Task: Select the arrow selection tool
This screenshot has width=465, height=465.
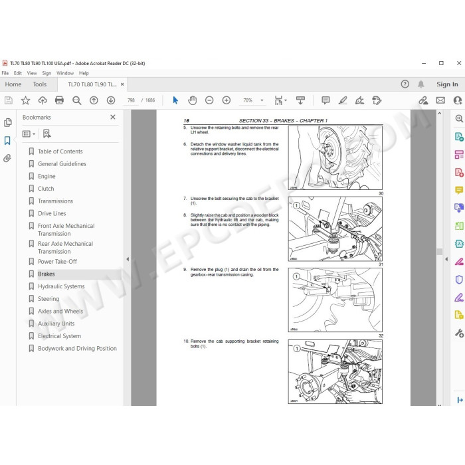Action: pos(175,100)
